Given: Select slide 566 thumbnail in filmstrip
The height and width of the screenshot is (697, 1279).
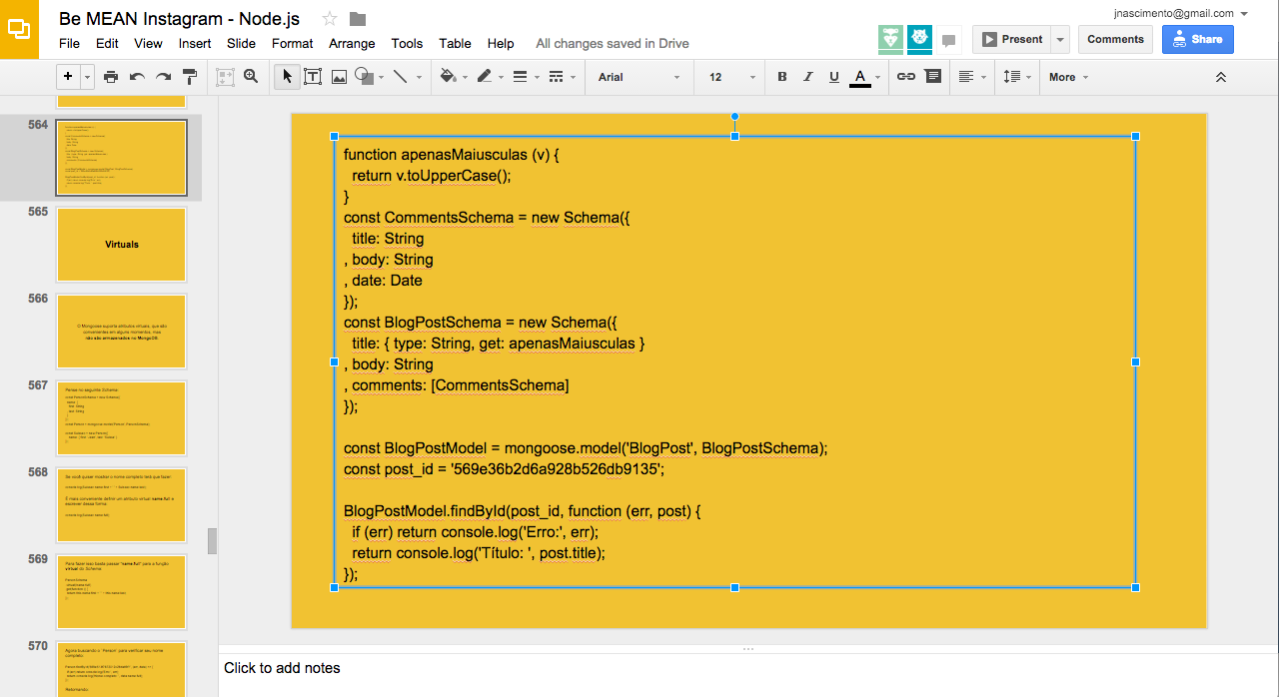Looking at the screenshot, I should coord(121,332).
